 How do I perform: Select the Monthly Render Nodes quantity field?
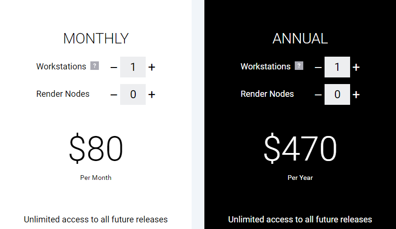pos(133,94)
